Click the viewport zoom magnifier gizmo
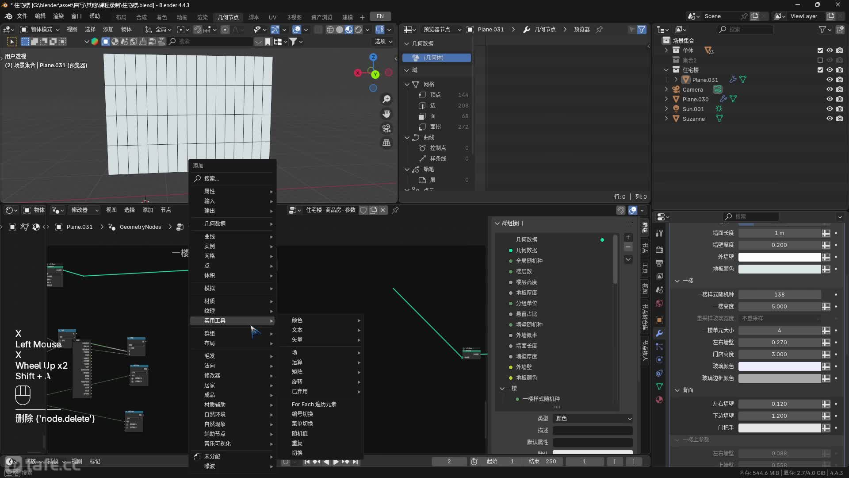Image resolution: width=849 pixels, height=478 pixels. pos(386,99)
